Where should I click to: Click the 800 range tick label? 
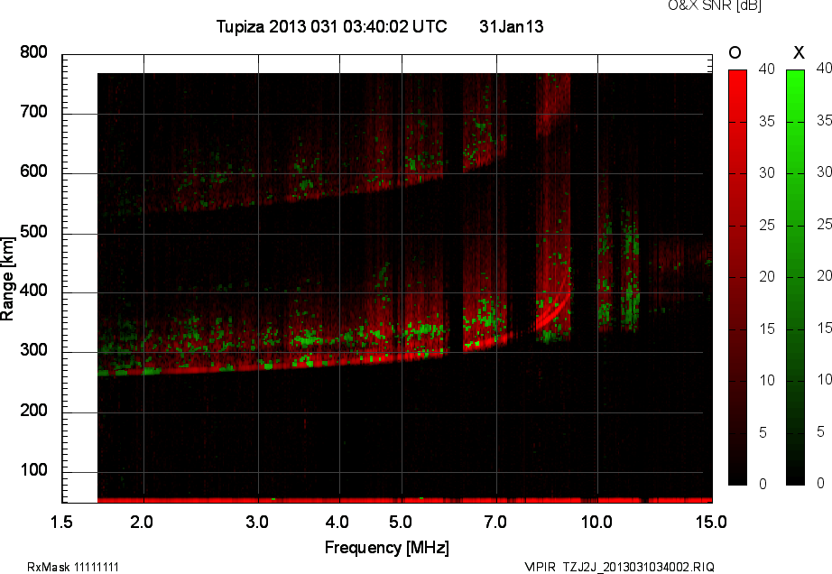tap(33, 52)
